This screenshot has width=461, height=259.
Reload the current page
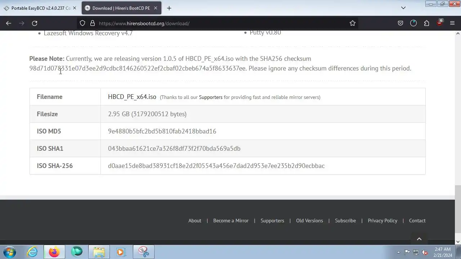35,23
